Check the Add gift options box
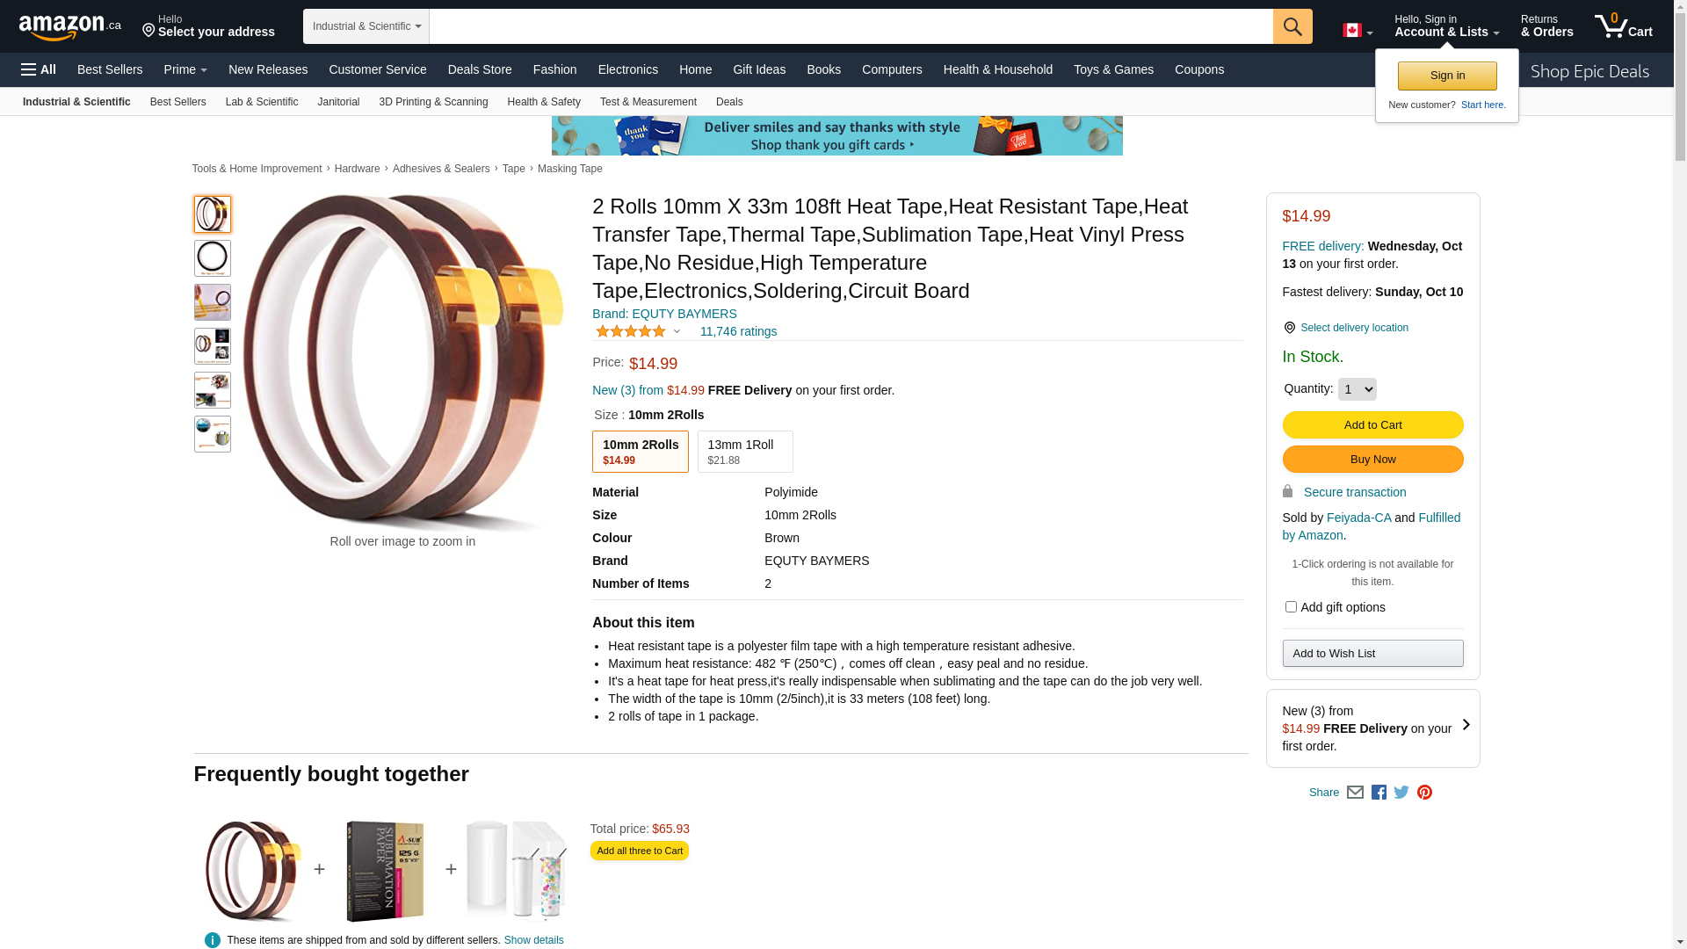 pos(1290,607)
